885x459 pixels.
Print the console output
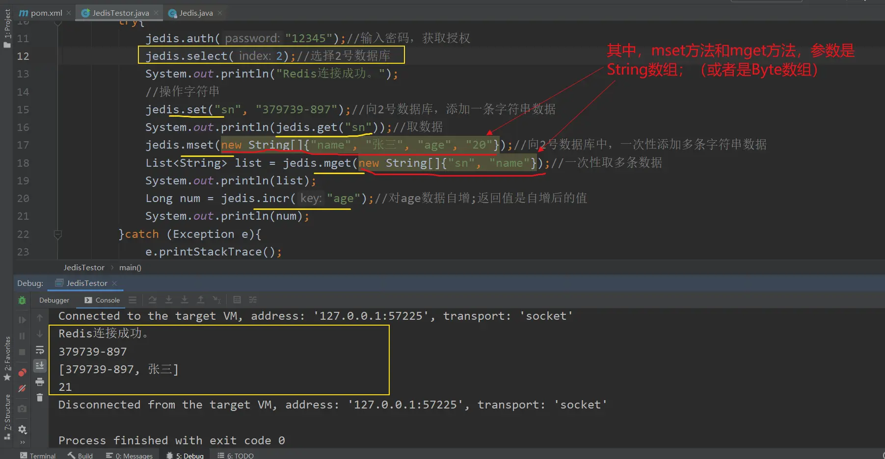(40, 382)
